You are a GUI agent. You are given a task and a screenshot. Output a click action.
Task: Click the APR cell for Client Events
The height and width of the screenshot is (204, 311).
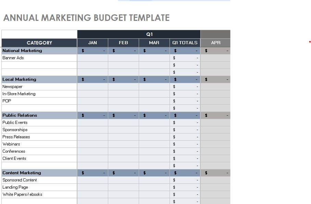click(215, 158)
